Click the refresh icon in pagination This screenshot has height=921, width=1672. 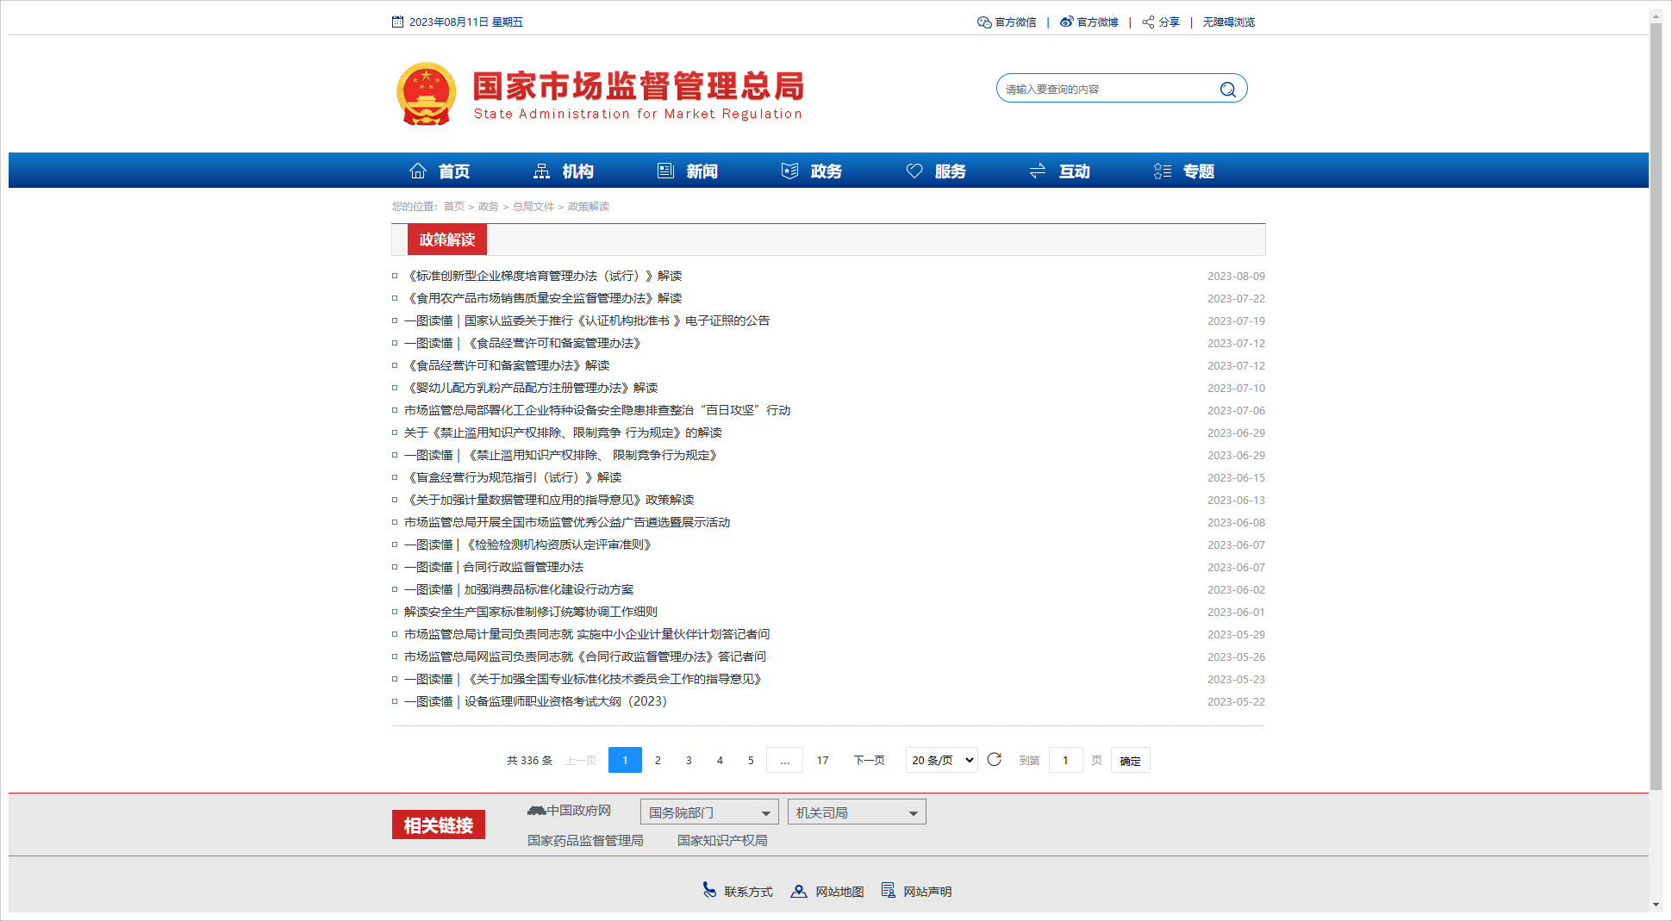[x=995, y=760]
